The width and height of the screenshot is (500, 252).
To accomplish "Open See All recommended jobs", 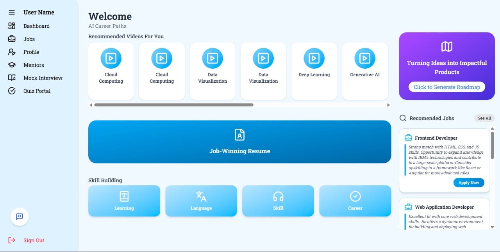I will (x=484, y=118).
